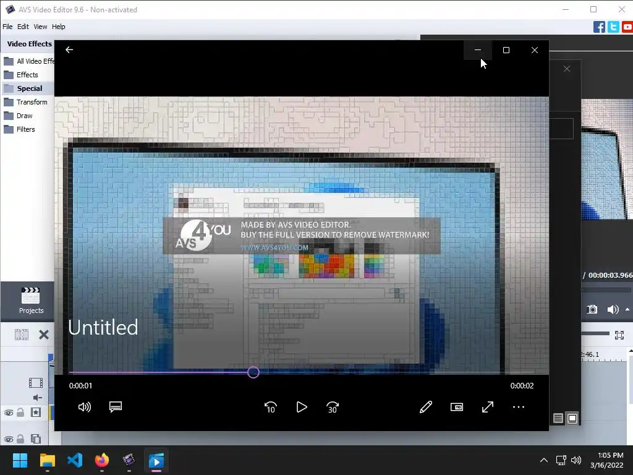
Task: Click the AVS preview progress bar
Action: coord(606,289)
